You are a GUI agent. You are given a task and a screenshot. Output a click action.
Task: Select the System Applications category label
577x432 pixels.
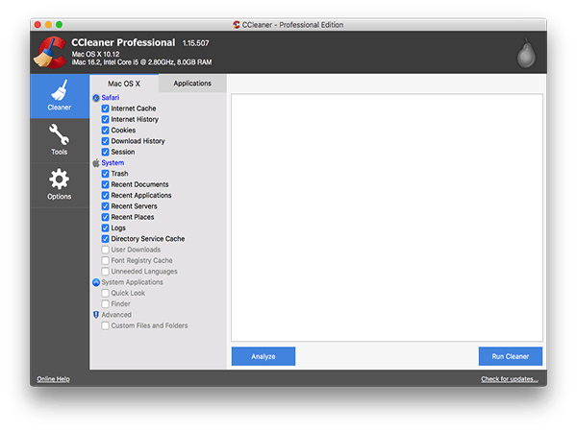tap(132, 282)
